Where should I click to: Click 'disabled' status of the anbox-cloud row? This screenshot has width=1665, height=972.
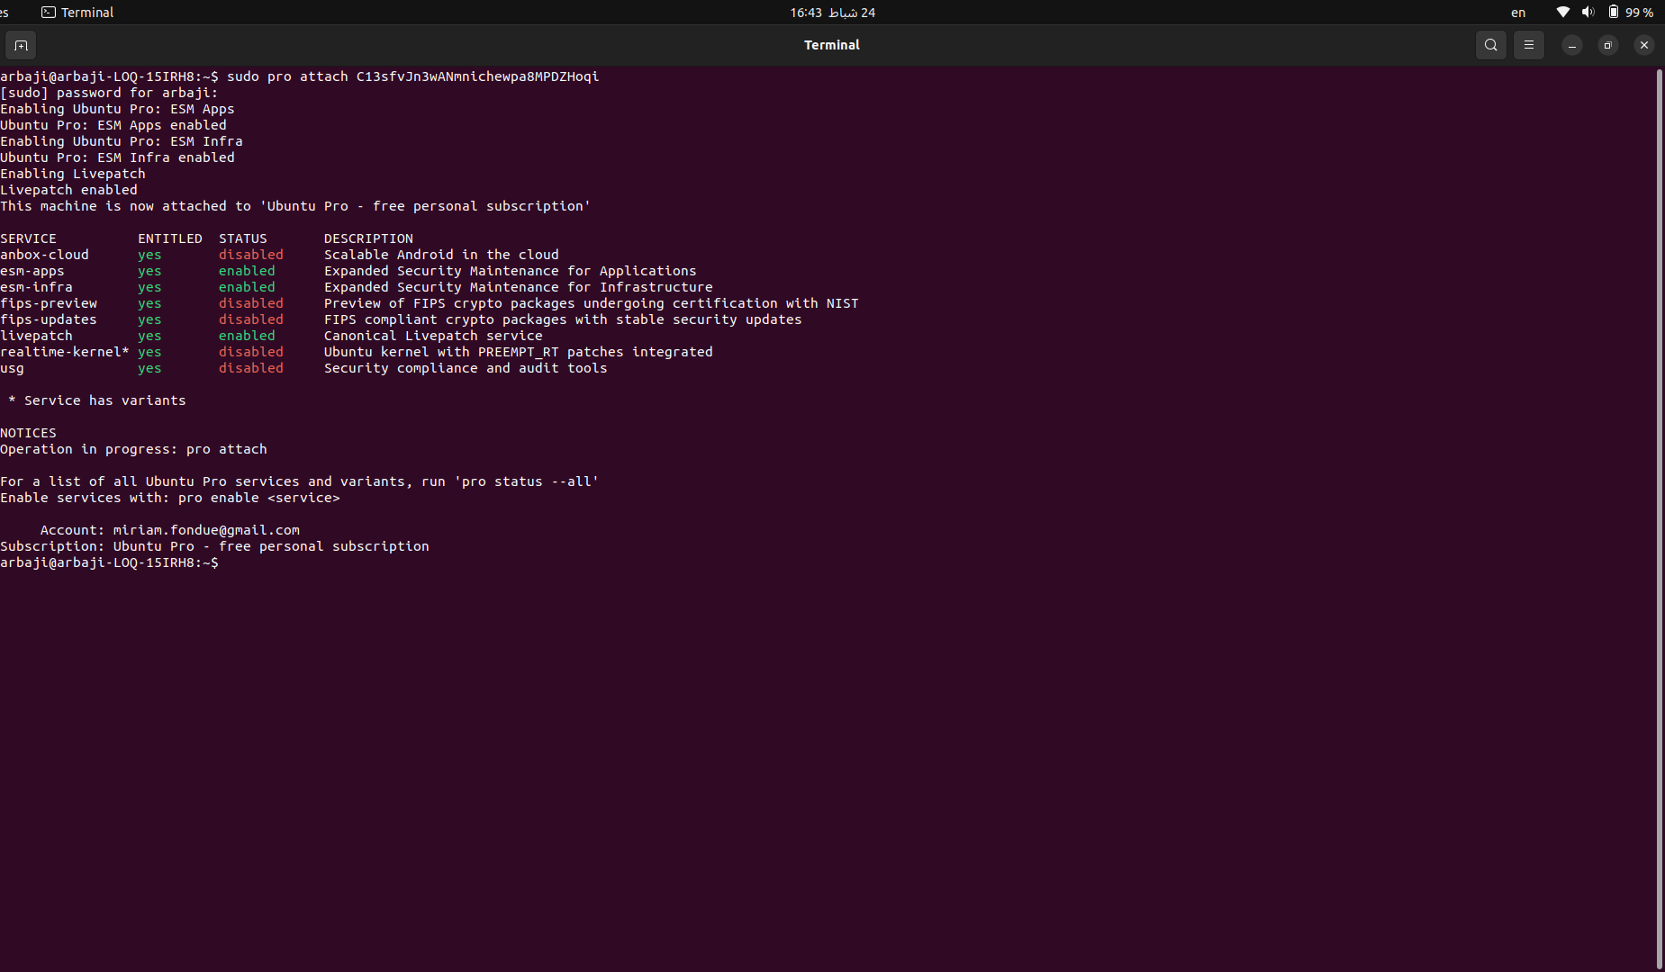pos(250,255)
